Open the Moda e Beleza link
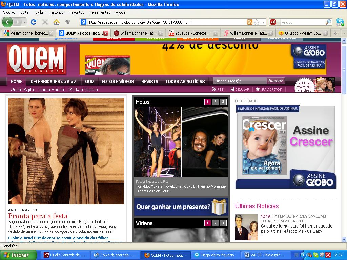The image size is (347, 260). click(x=83, y=89)
